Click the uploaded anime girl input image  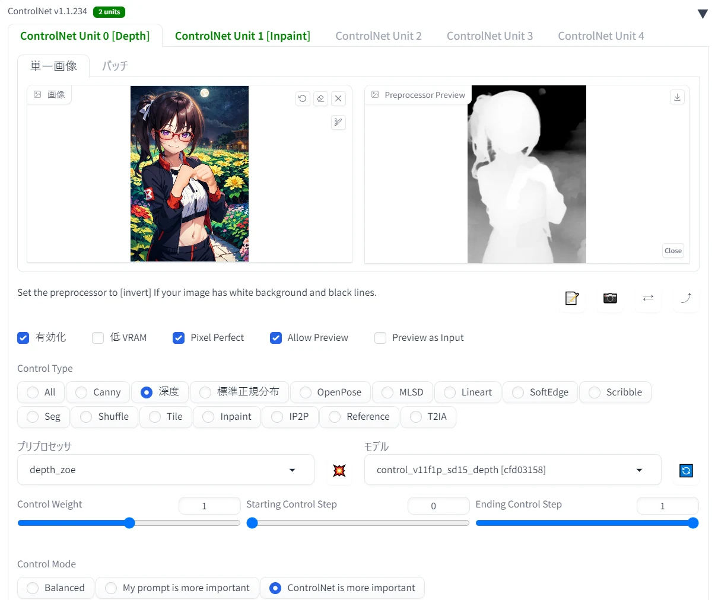point(189,174)
